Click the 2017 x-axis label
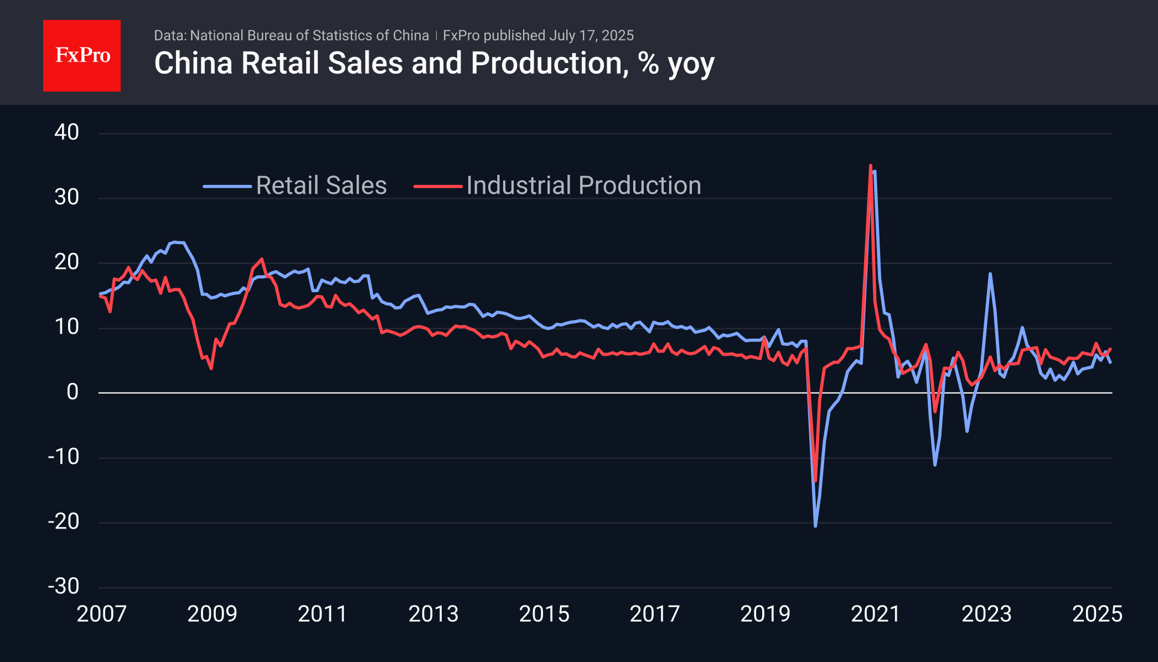1158x662 pixels. click(x=654, y=614)
